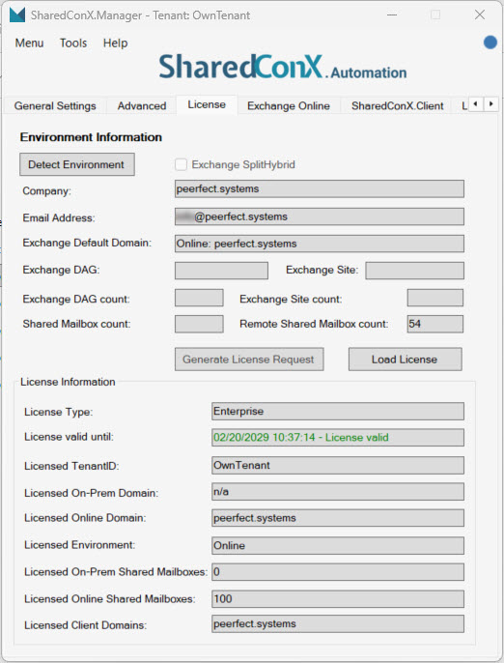Switch to the Advanced tab

[142, 105]
